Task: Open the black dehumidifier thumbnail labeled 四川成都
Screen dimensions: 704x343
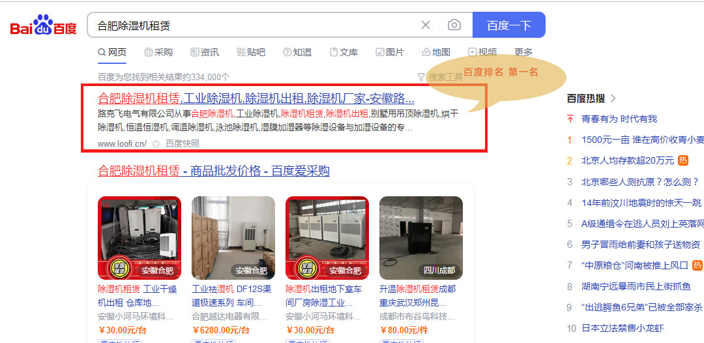Action: point(420,238)
